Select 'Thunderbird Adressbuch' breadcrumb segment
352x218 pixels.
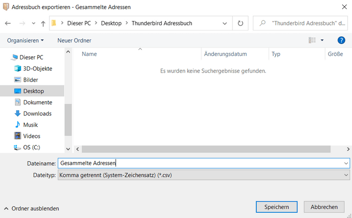click(162, 23)
